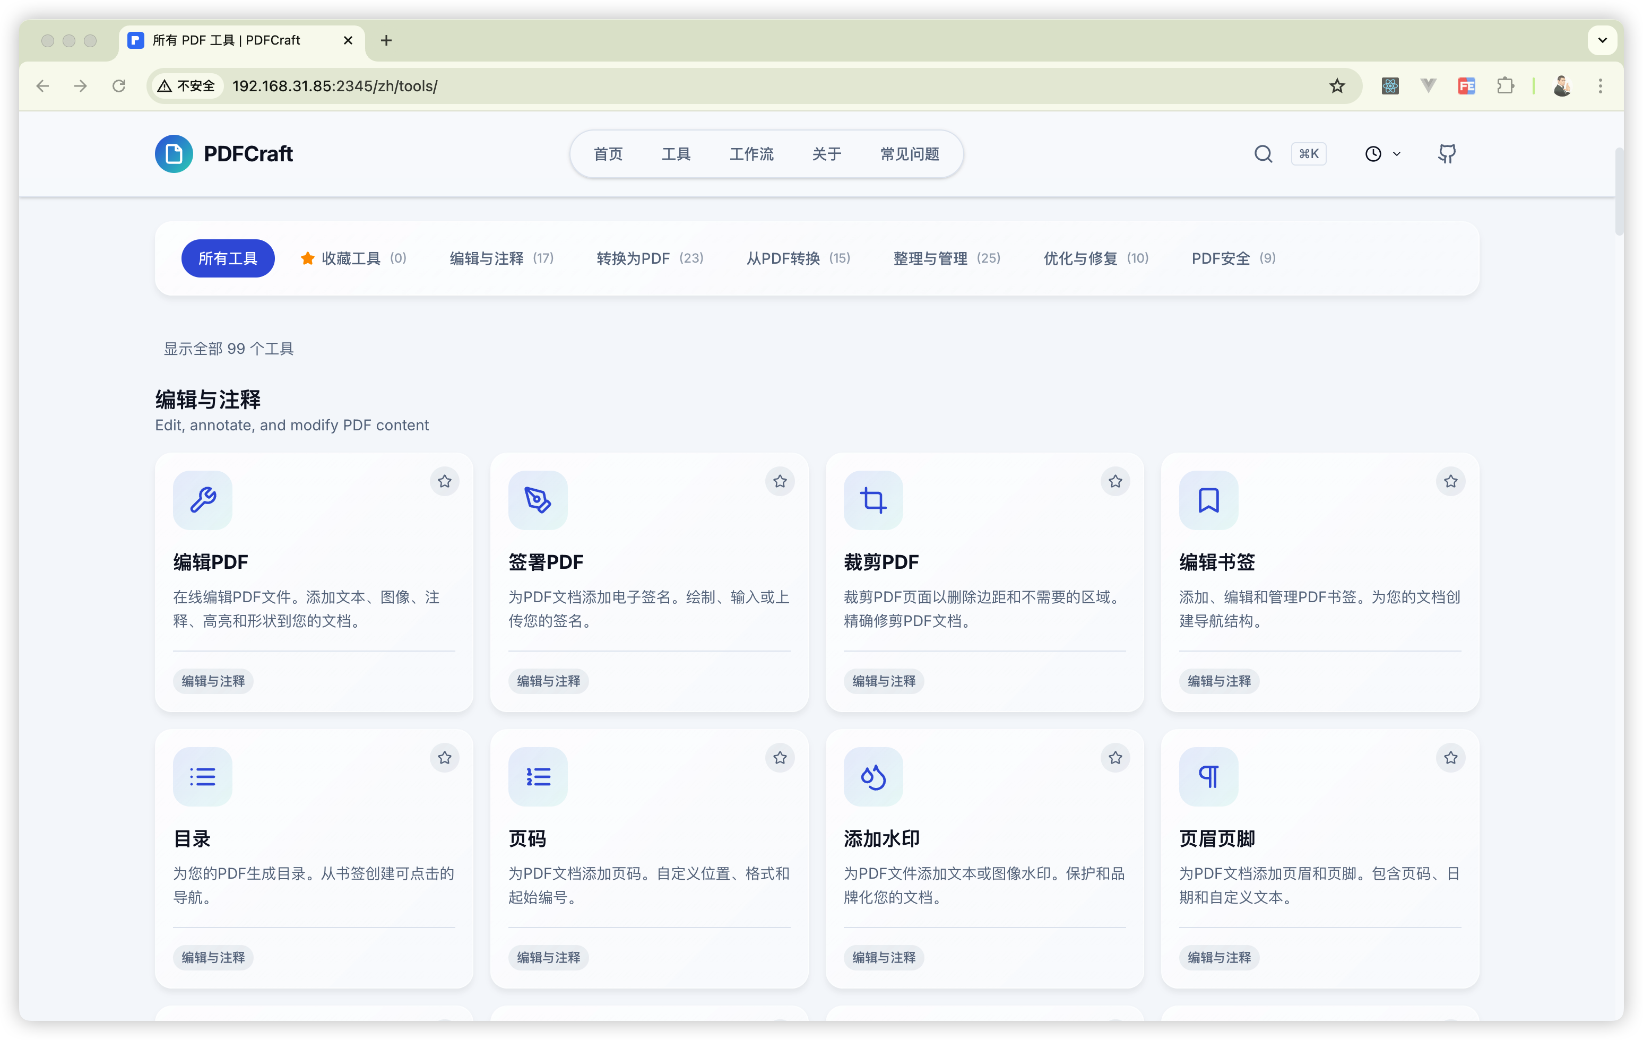
Task: Click the pilcrow icon on 页眉页脚 card
Action: [1208, 777]
